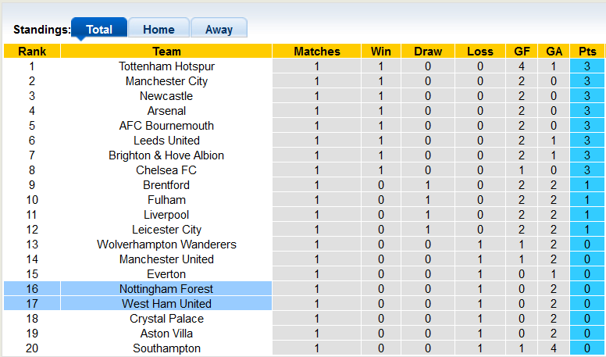
Task: Open the Liverpool team link
Action: point(166,215)
